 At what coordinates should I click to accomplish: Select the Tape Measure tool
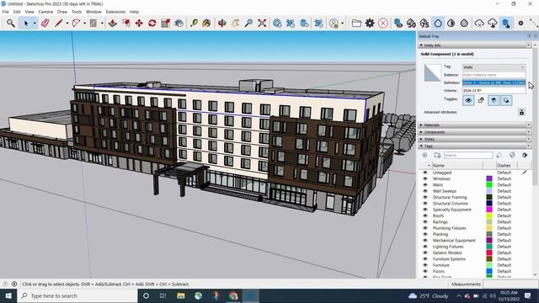(194, 23)
